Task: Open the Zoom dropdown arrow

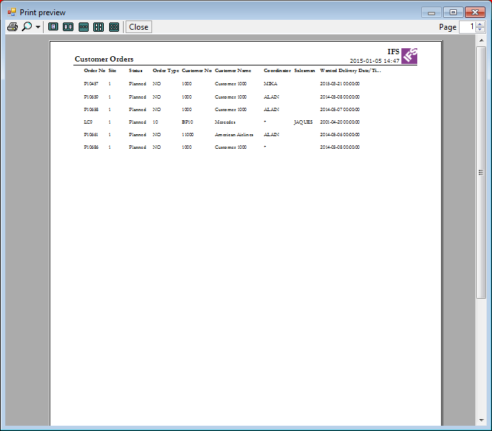Action: click(38, 28)
